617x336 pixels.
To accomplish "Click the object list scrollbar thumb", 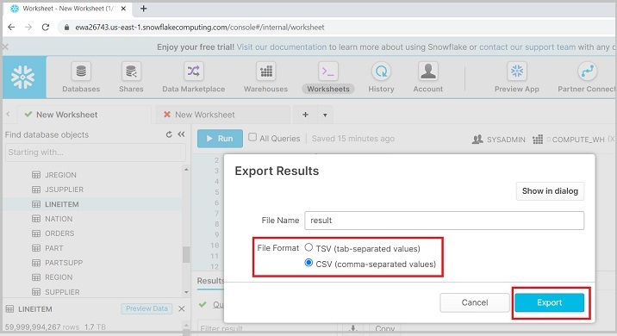I will pyautogui.click(x=186, y=254).
